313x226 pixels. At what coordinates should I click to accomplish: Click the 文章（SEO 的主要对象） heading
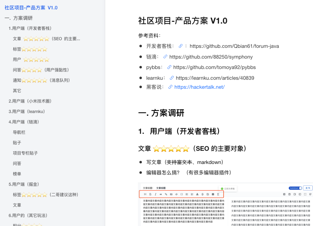[x=192, y=149]
